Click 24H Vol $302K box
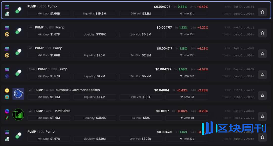The height and width of the screenshot is (146, 273). (141, 139)
